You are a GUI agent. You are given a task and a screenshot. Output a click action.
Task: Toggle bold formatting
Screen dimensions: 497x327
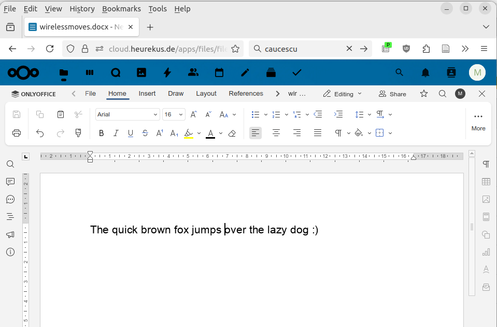[x=102, y=133]
